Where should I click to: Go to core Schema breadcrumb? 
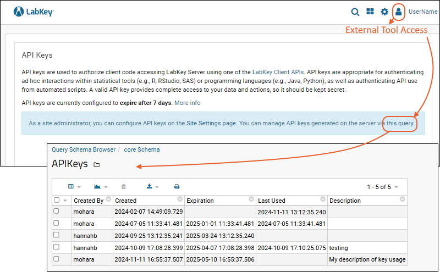tap(142, 150)
